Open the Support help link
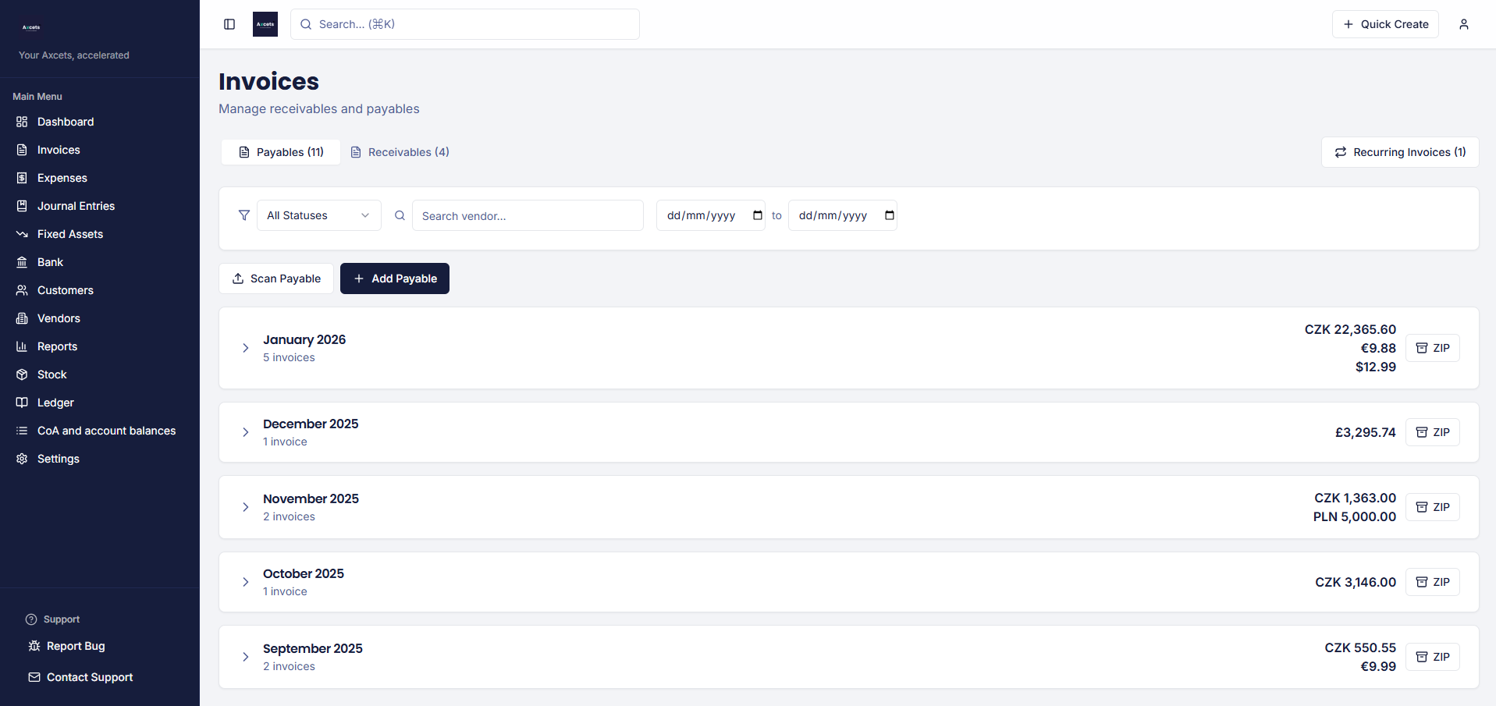The image size is (1496, 706). point(53,619)
